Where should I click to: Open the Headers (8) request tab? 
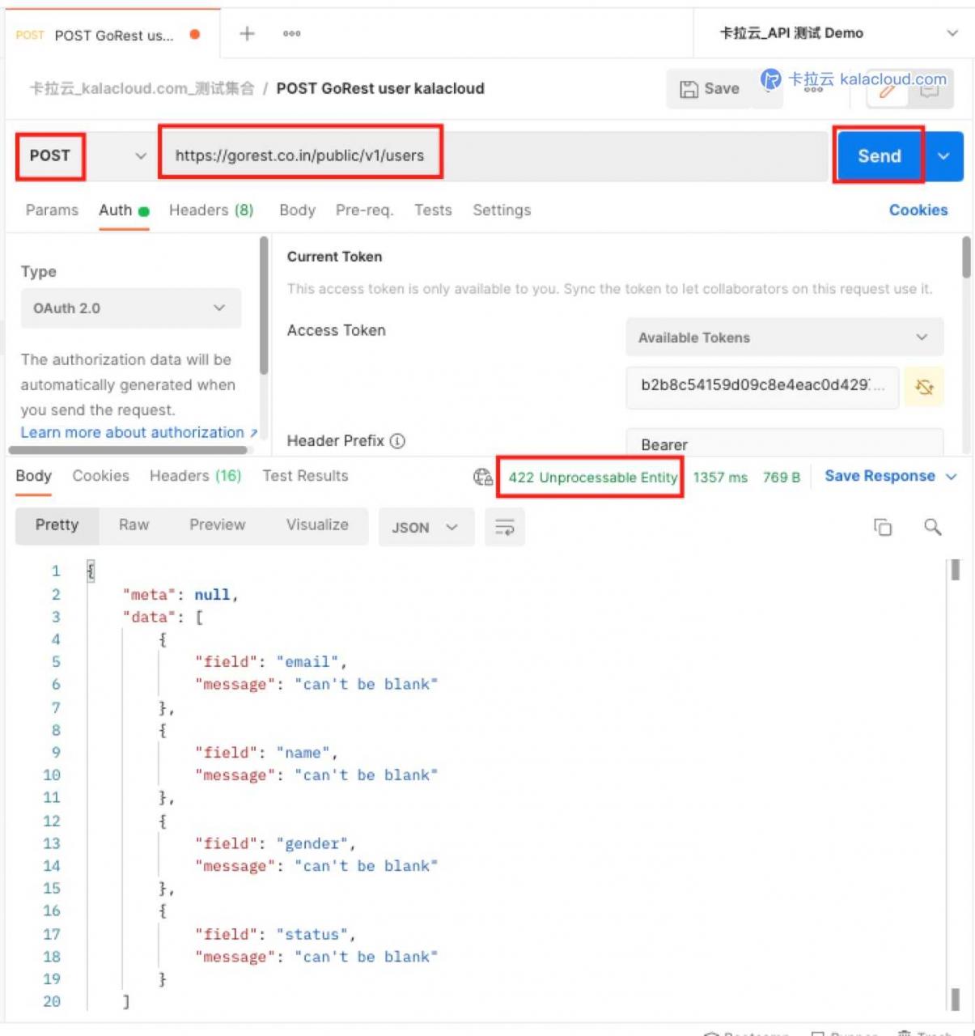211,210
